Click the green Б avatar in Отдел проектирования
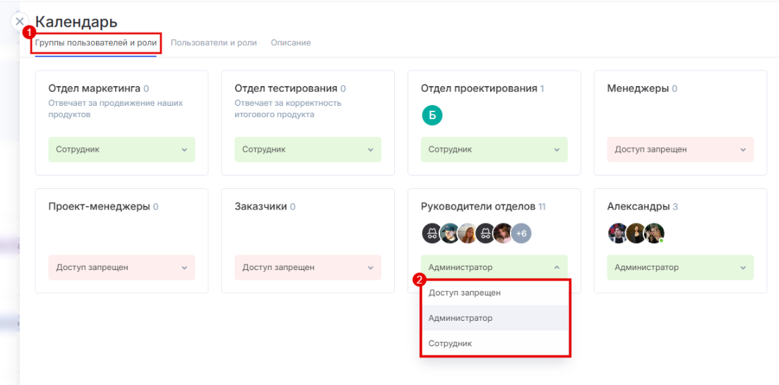Viewport: 779px width, 385px height. click(432, 116)
